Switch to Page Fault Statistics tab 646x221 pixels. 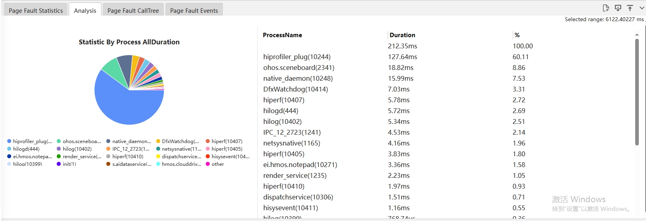point(36,10)
